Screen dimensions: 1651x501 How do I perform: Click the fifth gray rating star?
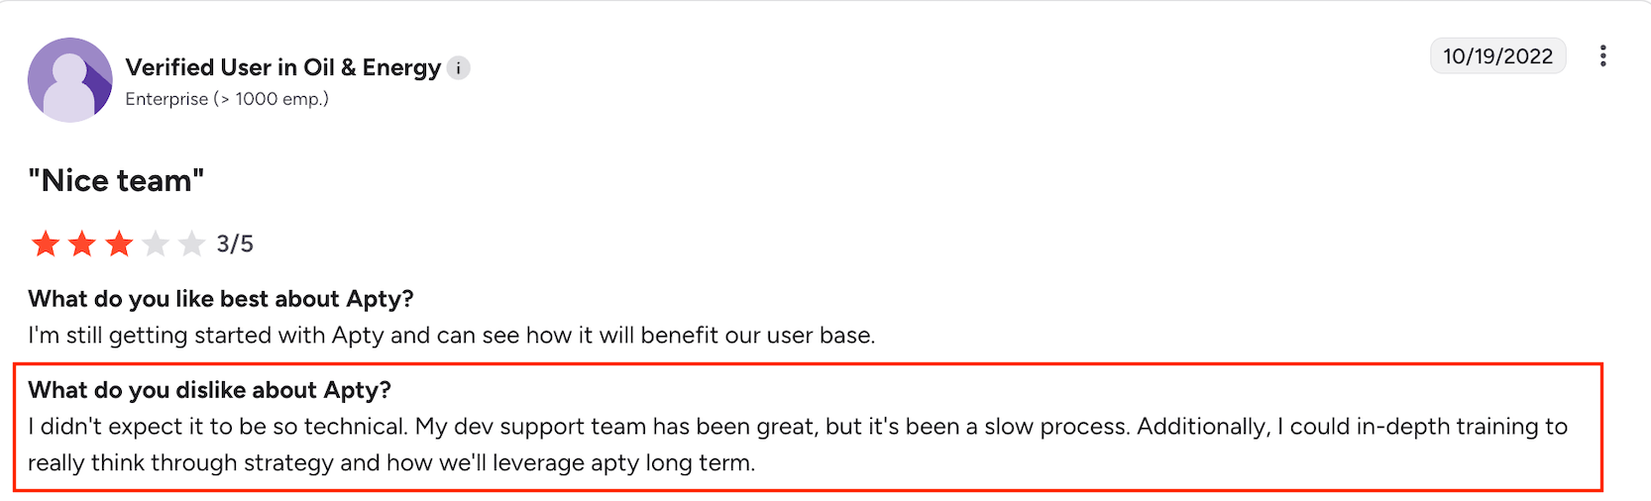click(191, 244)
